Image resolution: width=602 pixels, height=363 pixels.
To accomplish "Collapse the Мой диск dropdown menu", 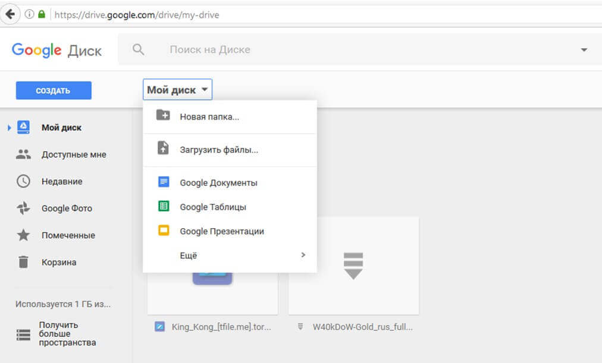I will pyautogui.click(x=178, y=90).
